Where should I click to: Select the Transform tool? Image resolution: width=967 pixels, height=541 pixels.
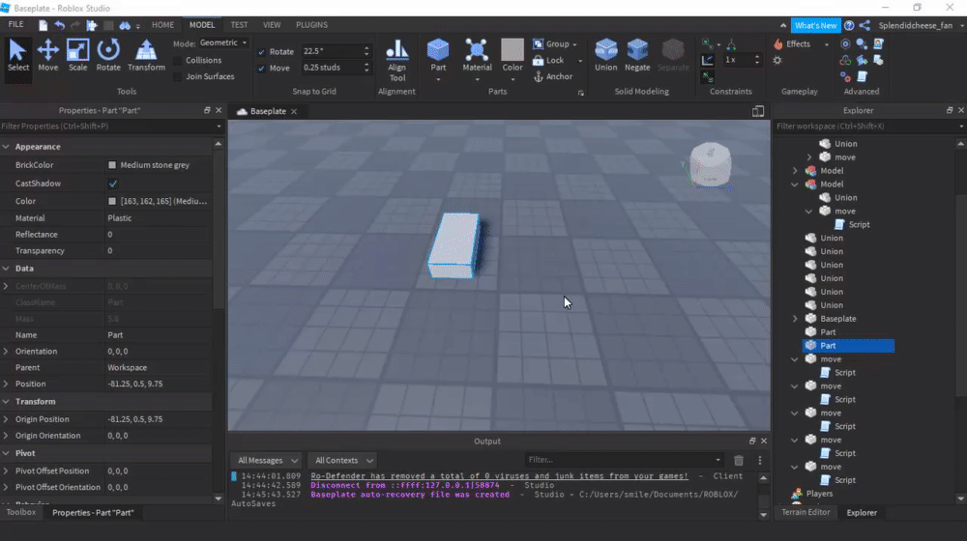click(x=146, y=54)
